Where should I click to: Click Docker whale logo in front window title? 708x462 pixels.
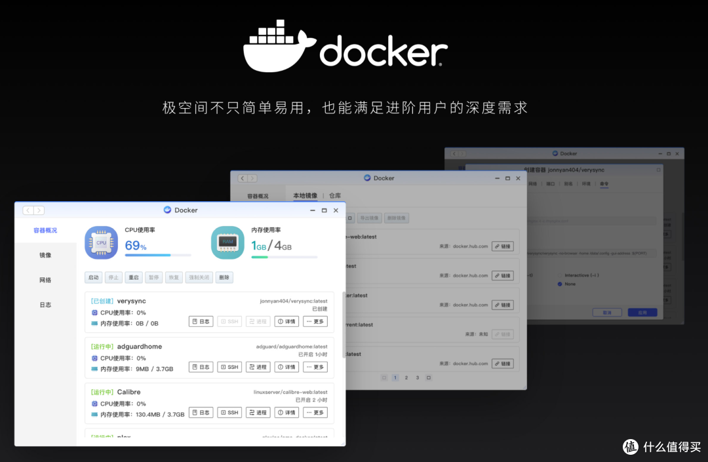167,210
